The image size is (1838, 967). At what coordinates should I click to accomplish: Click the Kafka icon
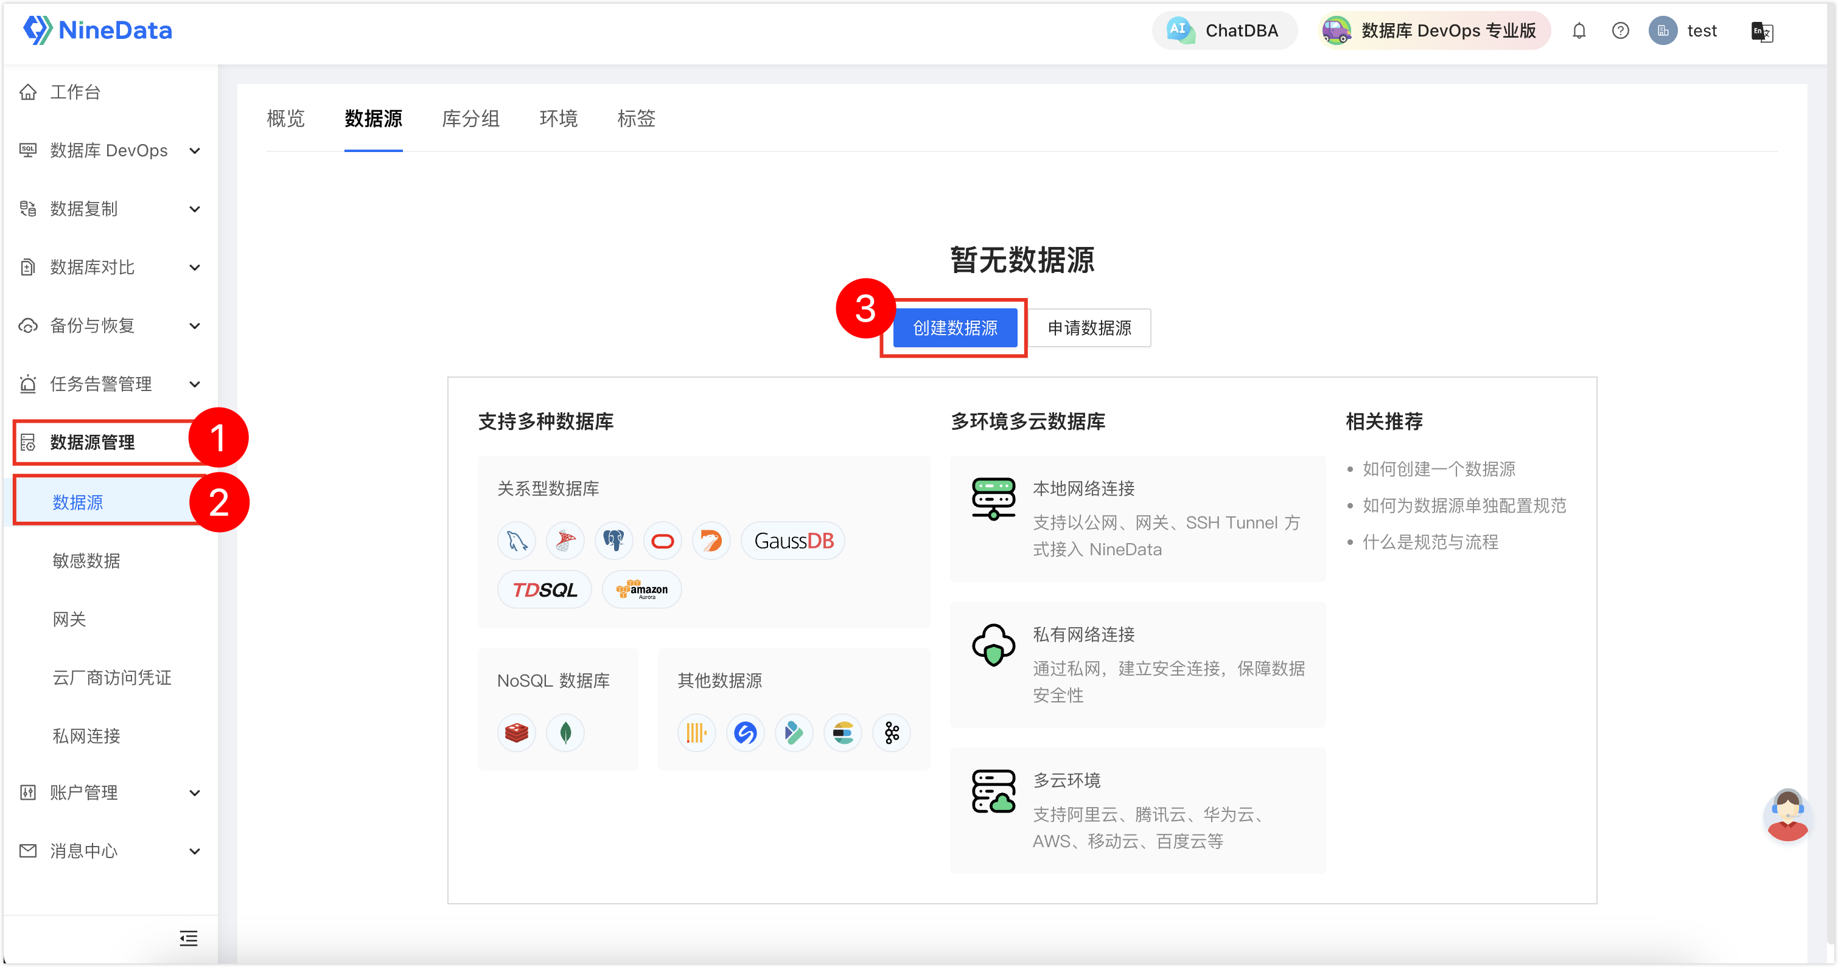(892, 733)
